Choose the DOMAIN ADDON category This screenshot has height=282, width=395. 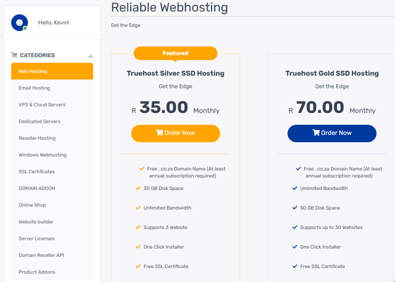(x=52, y=188)
